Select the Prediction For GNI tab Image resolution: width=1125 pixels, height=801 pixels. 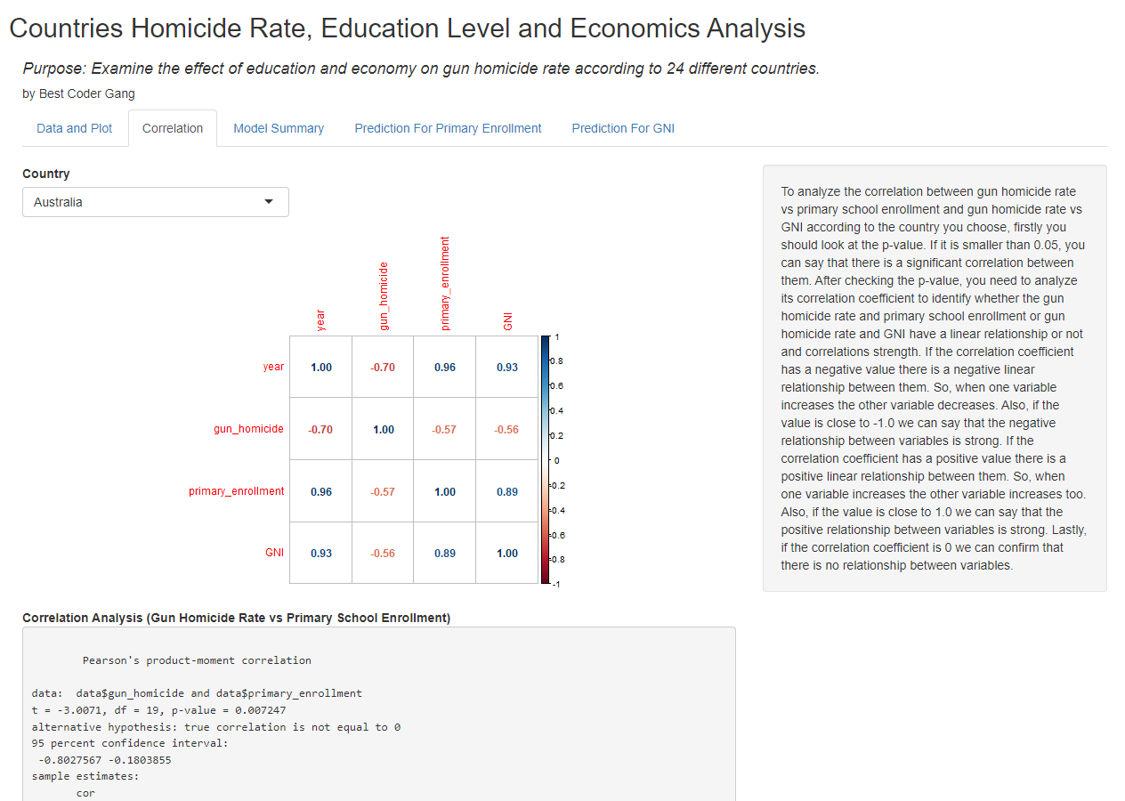click(623, 128)
